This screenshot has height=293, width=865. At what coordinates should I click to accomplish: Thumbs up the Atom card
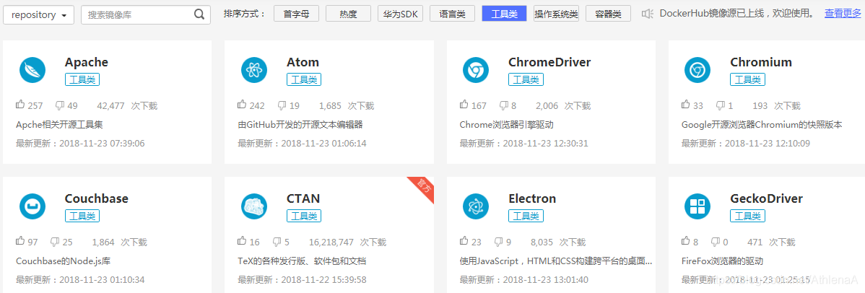[x=242, y=105]
